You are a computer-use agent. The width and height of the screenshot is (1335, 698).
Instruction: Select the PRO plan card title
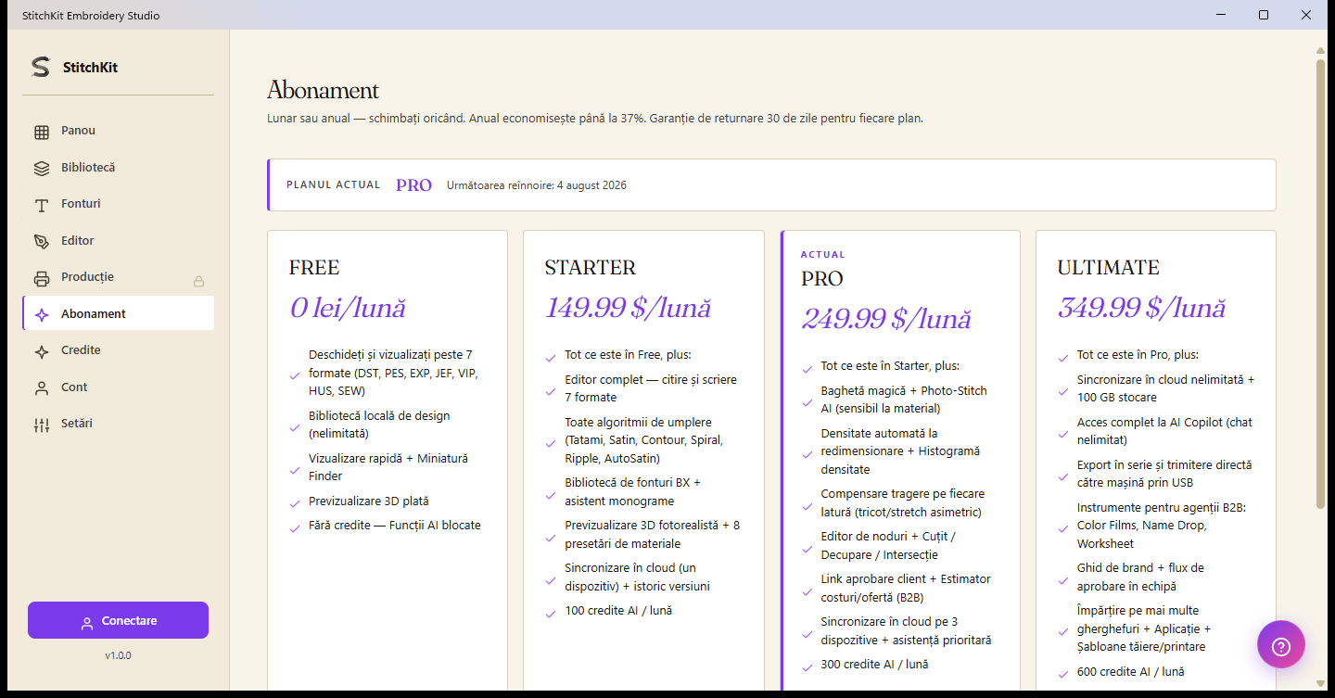822,279
